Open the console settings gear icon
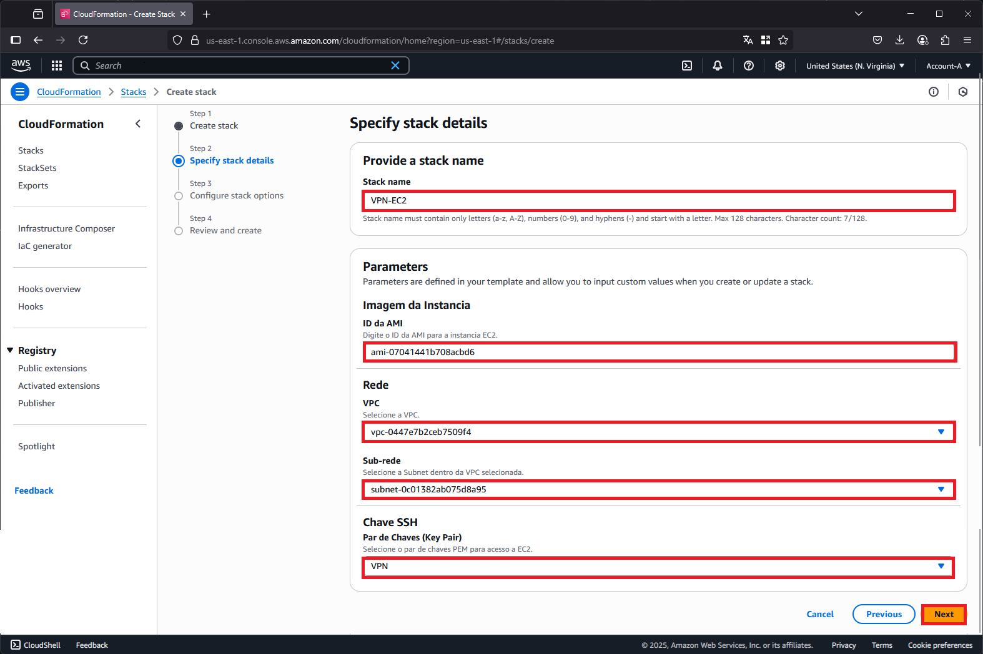The height and width of the screenshot is (654, 983). click(x=780, y=66)
